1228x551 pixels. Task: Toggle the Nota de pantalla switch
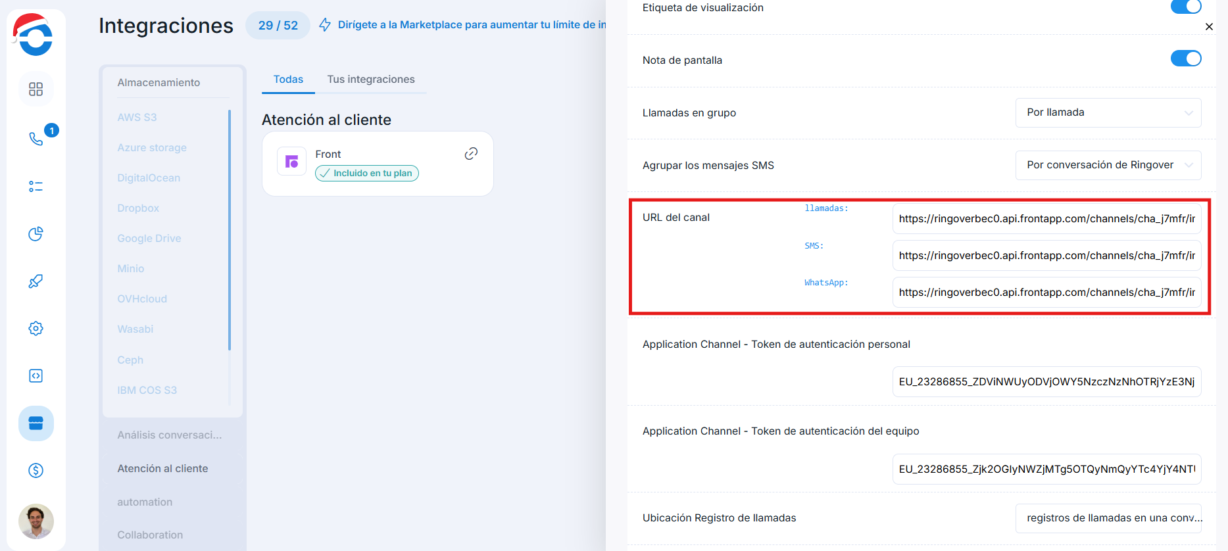(1185, 59)
